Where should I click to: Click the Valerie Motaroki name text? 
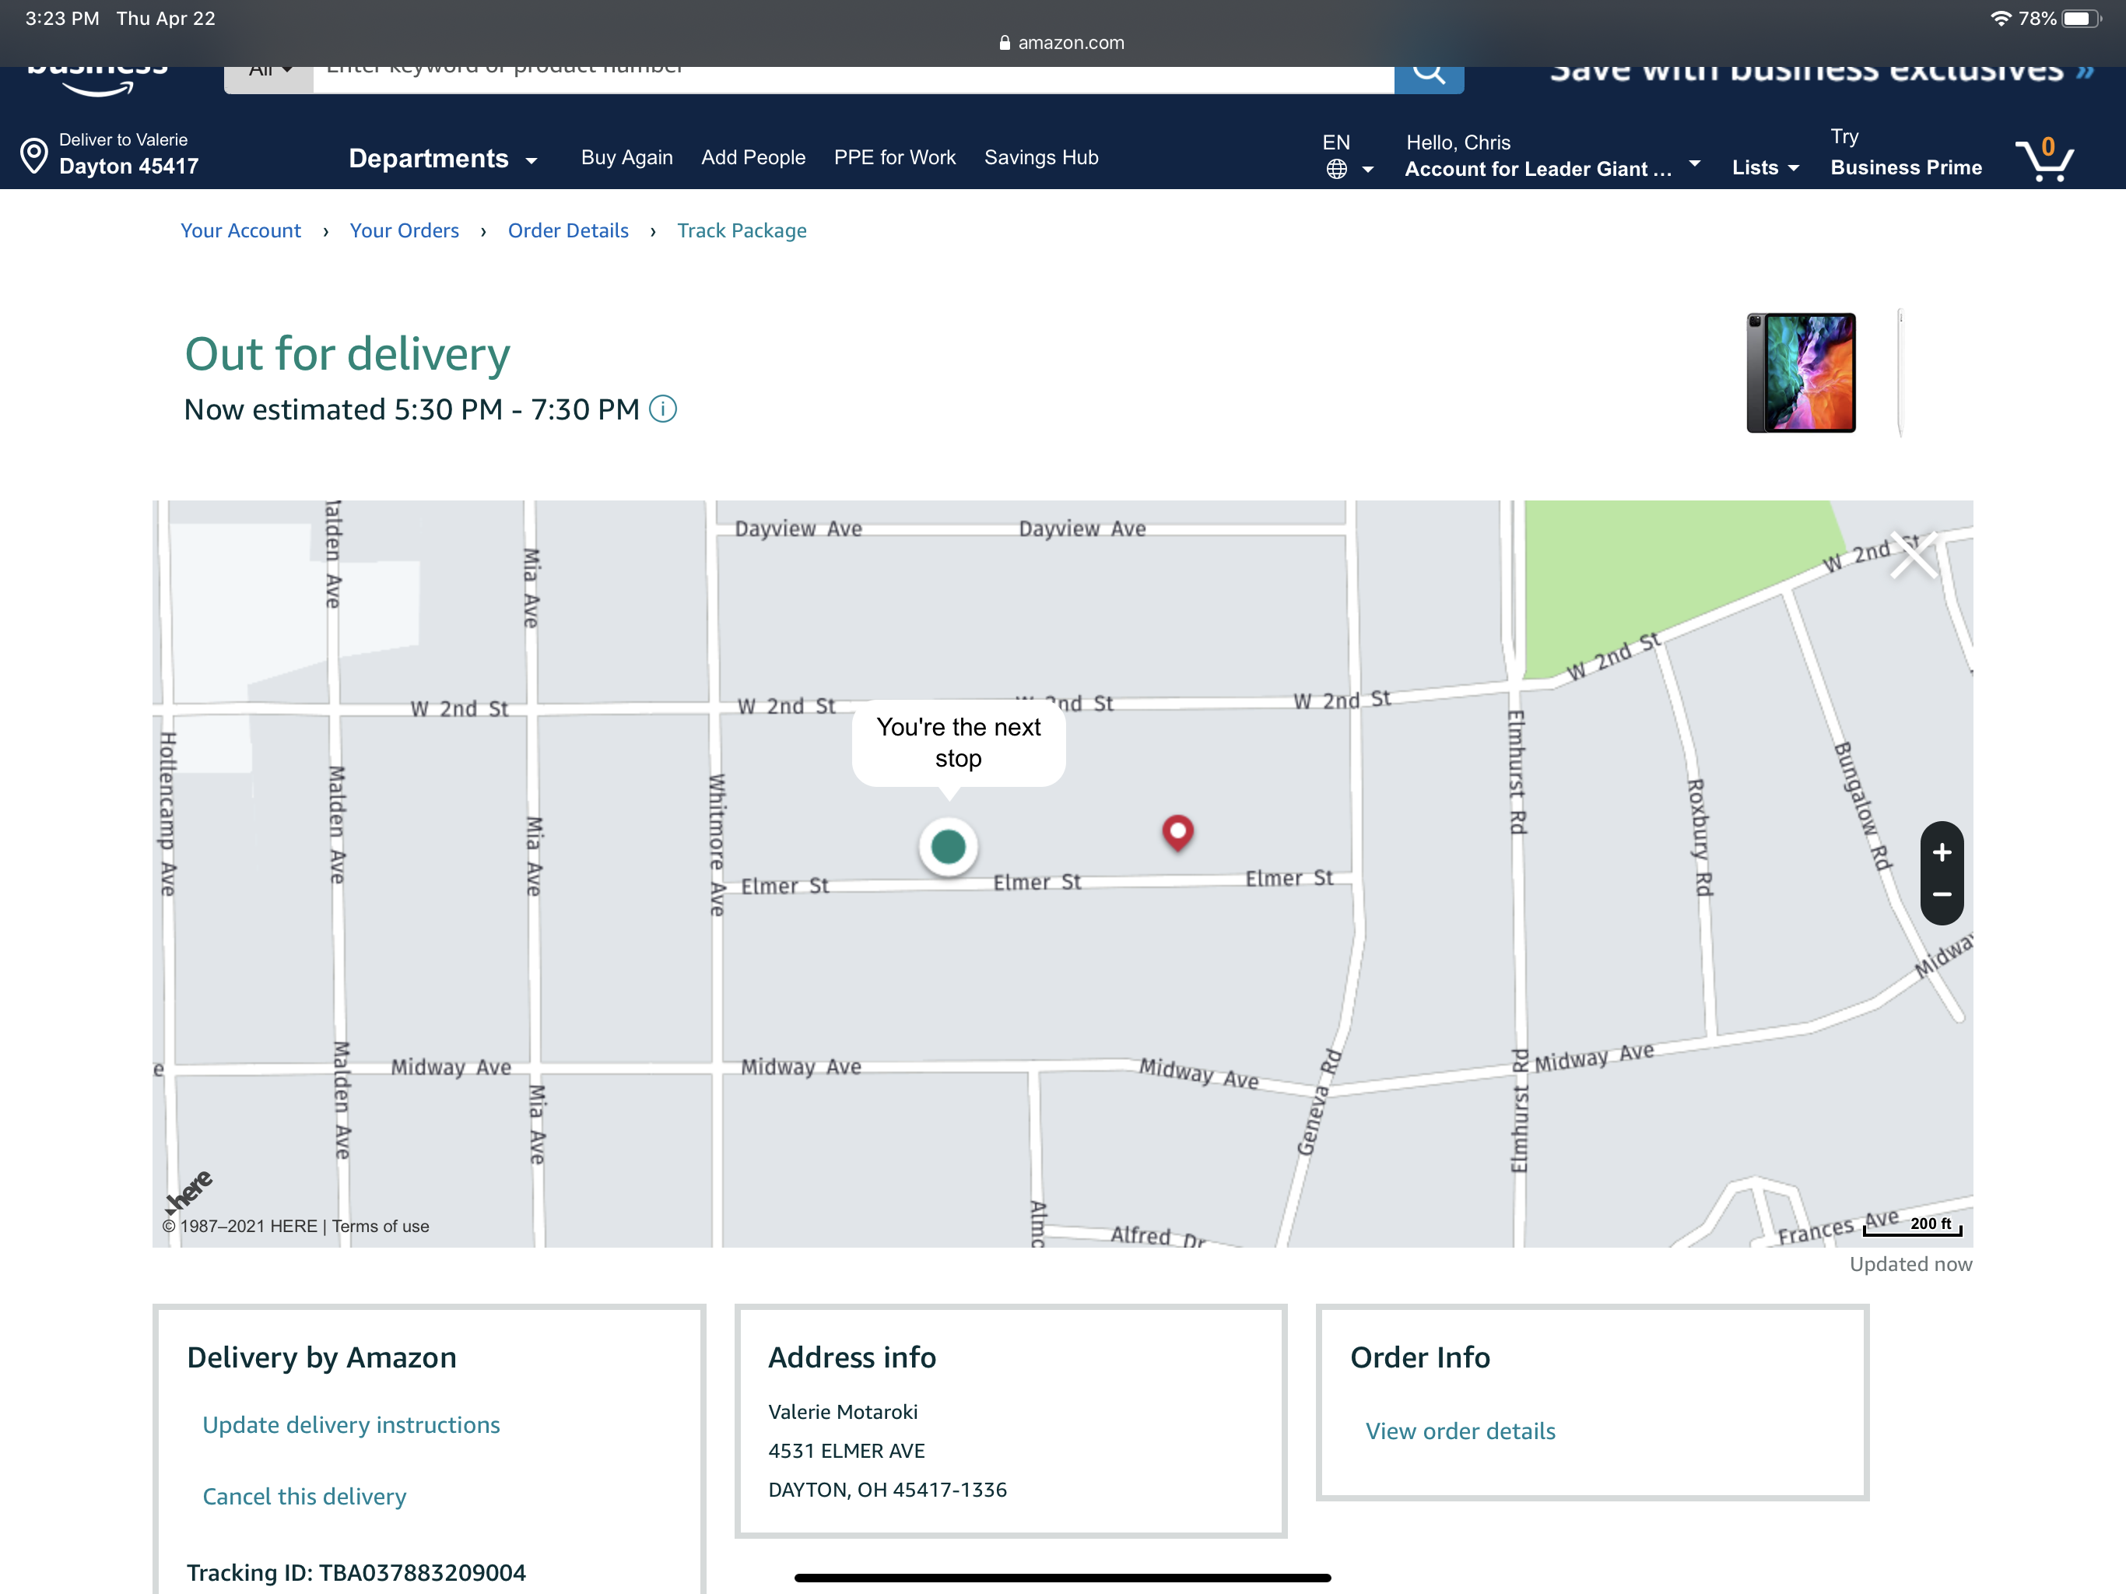pyautogui.click(x=843, y=1411)
